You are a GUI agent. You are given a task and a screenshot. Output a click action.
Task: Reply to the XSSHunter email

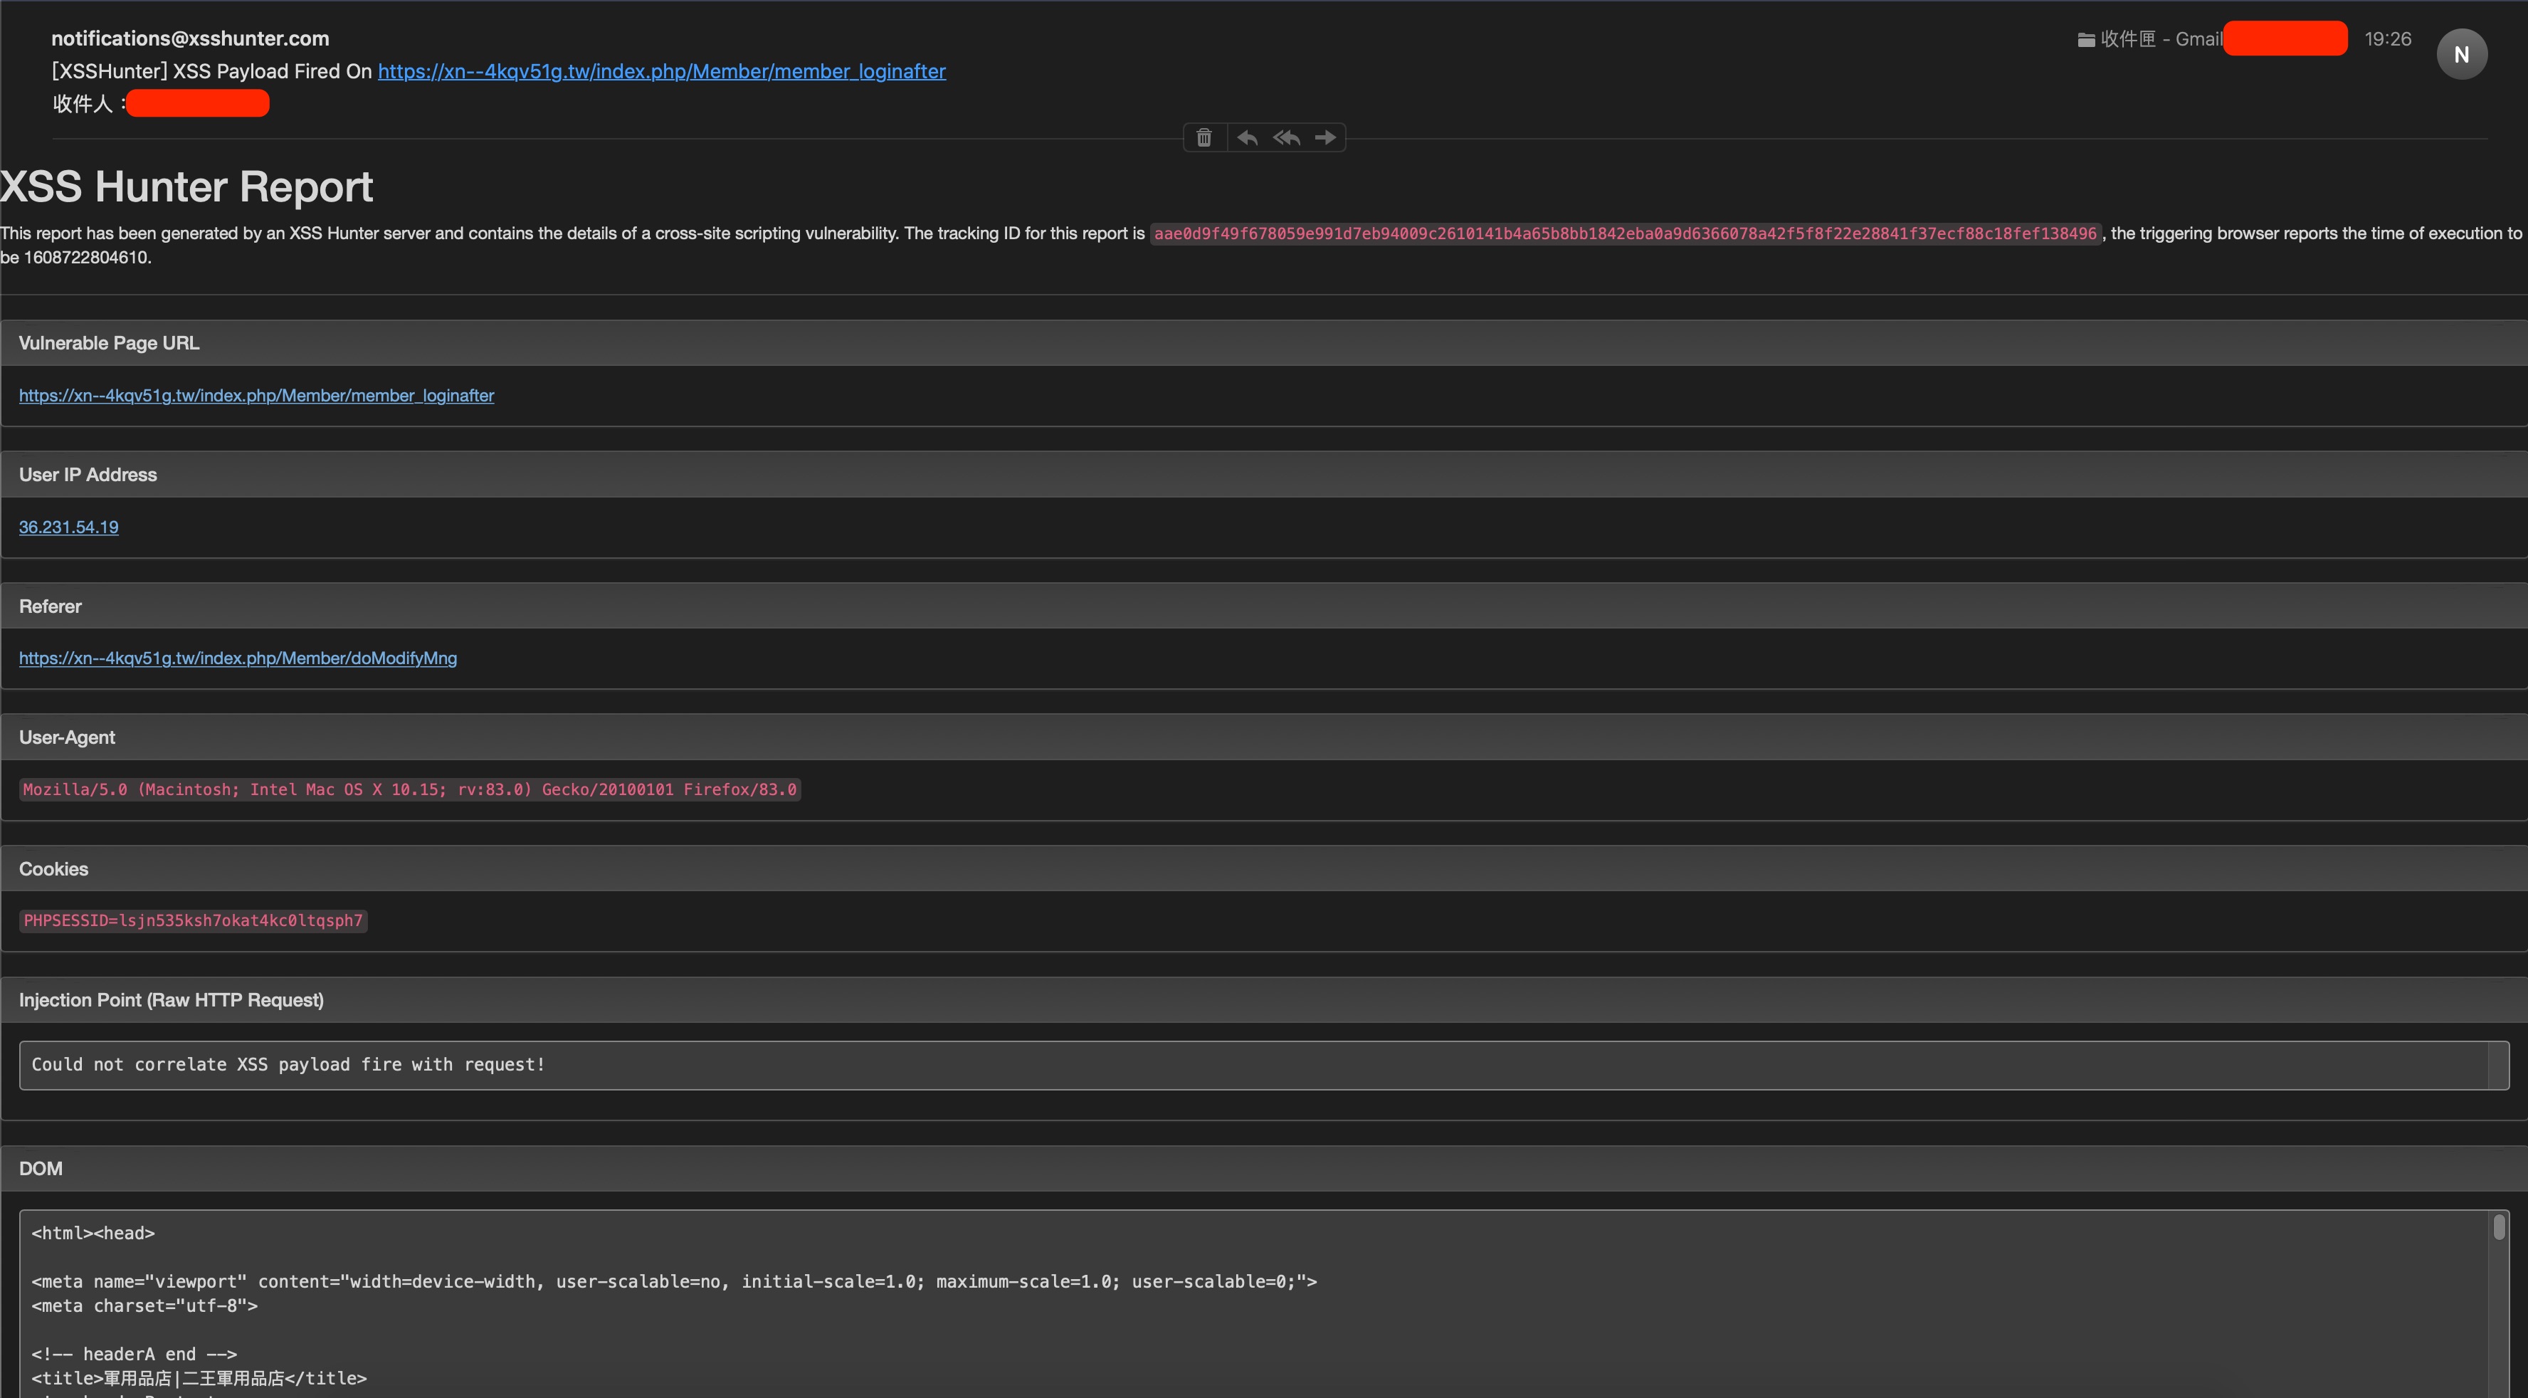[1248, 137]
